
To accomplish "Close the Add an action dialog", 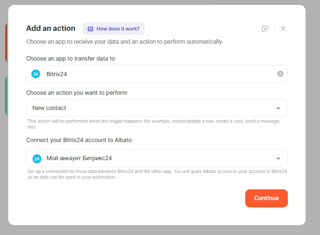I will point(283,29).
